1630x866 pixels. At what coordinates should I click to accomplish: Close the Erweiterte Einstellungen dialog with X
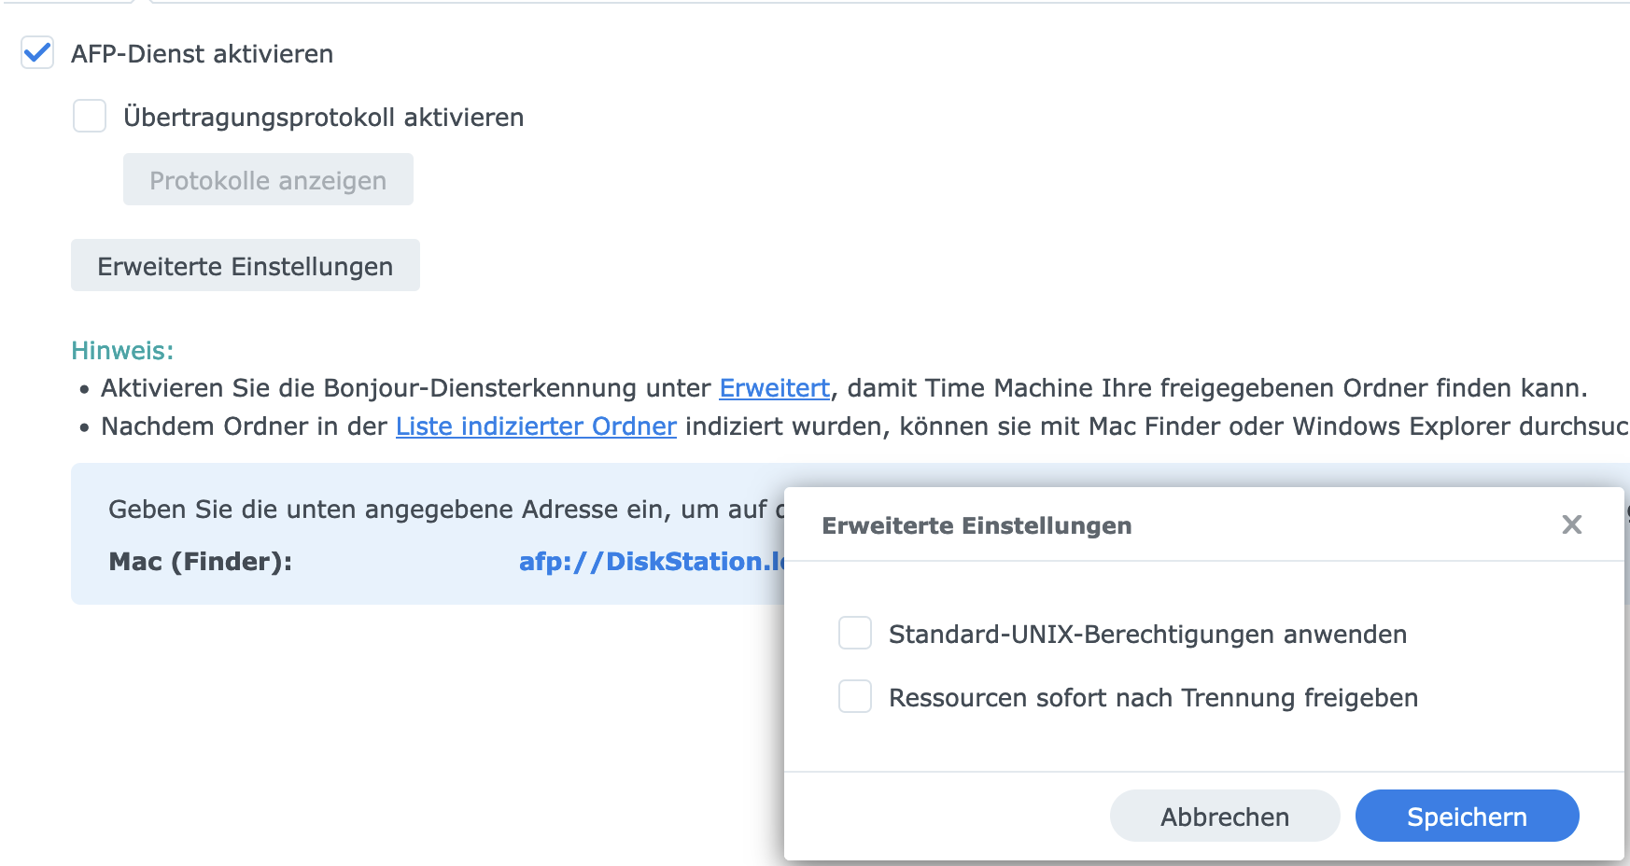1572,525
